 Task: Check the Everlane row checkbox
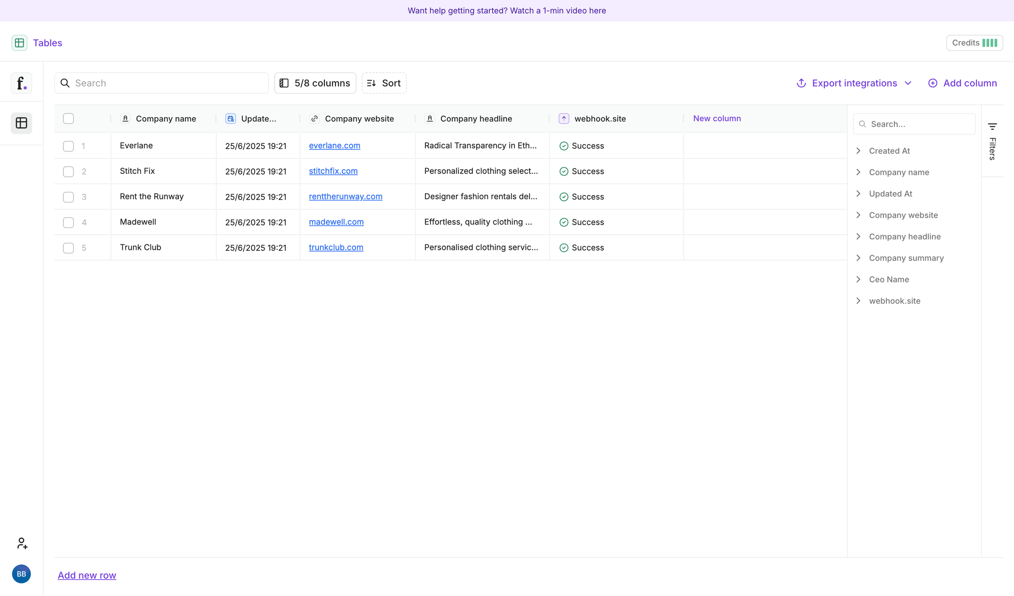click(x=68, y=146)
